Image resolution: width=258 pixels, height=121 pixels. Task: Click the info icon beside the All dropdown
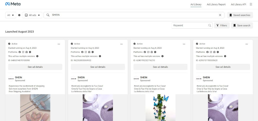click(x=19, y=15)
